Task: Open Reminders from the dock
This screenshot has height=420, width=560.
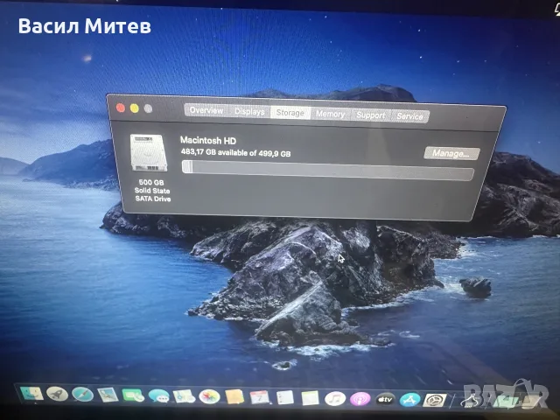Action: [285, 397]
